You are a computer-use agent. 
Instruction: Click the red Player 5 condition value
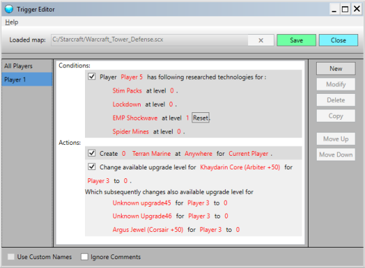pos(132,77)
